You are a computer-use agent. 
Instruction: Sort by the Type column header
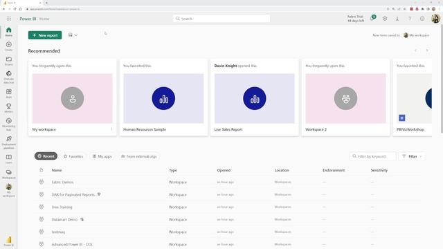coord(173,170)
